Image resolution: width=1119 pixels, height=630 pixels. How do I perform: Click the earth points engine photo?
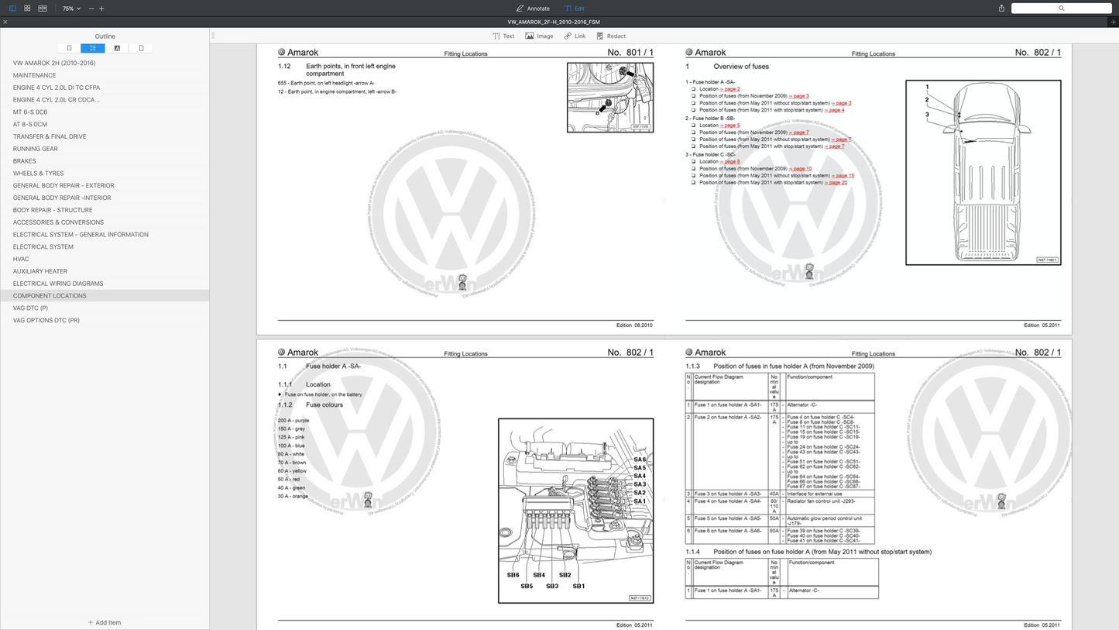click(x=610, y=98)
